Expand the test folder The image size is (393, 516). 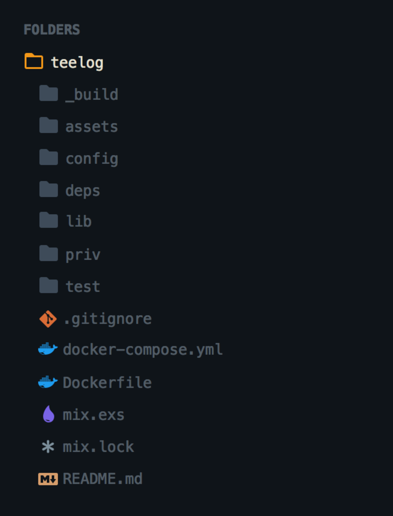coord(83,286)
